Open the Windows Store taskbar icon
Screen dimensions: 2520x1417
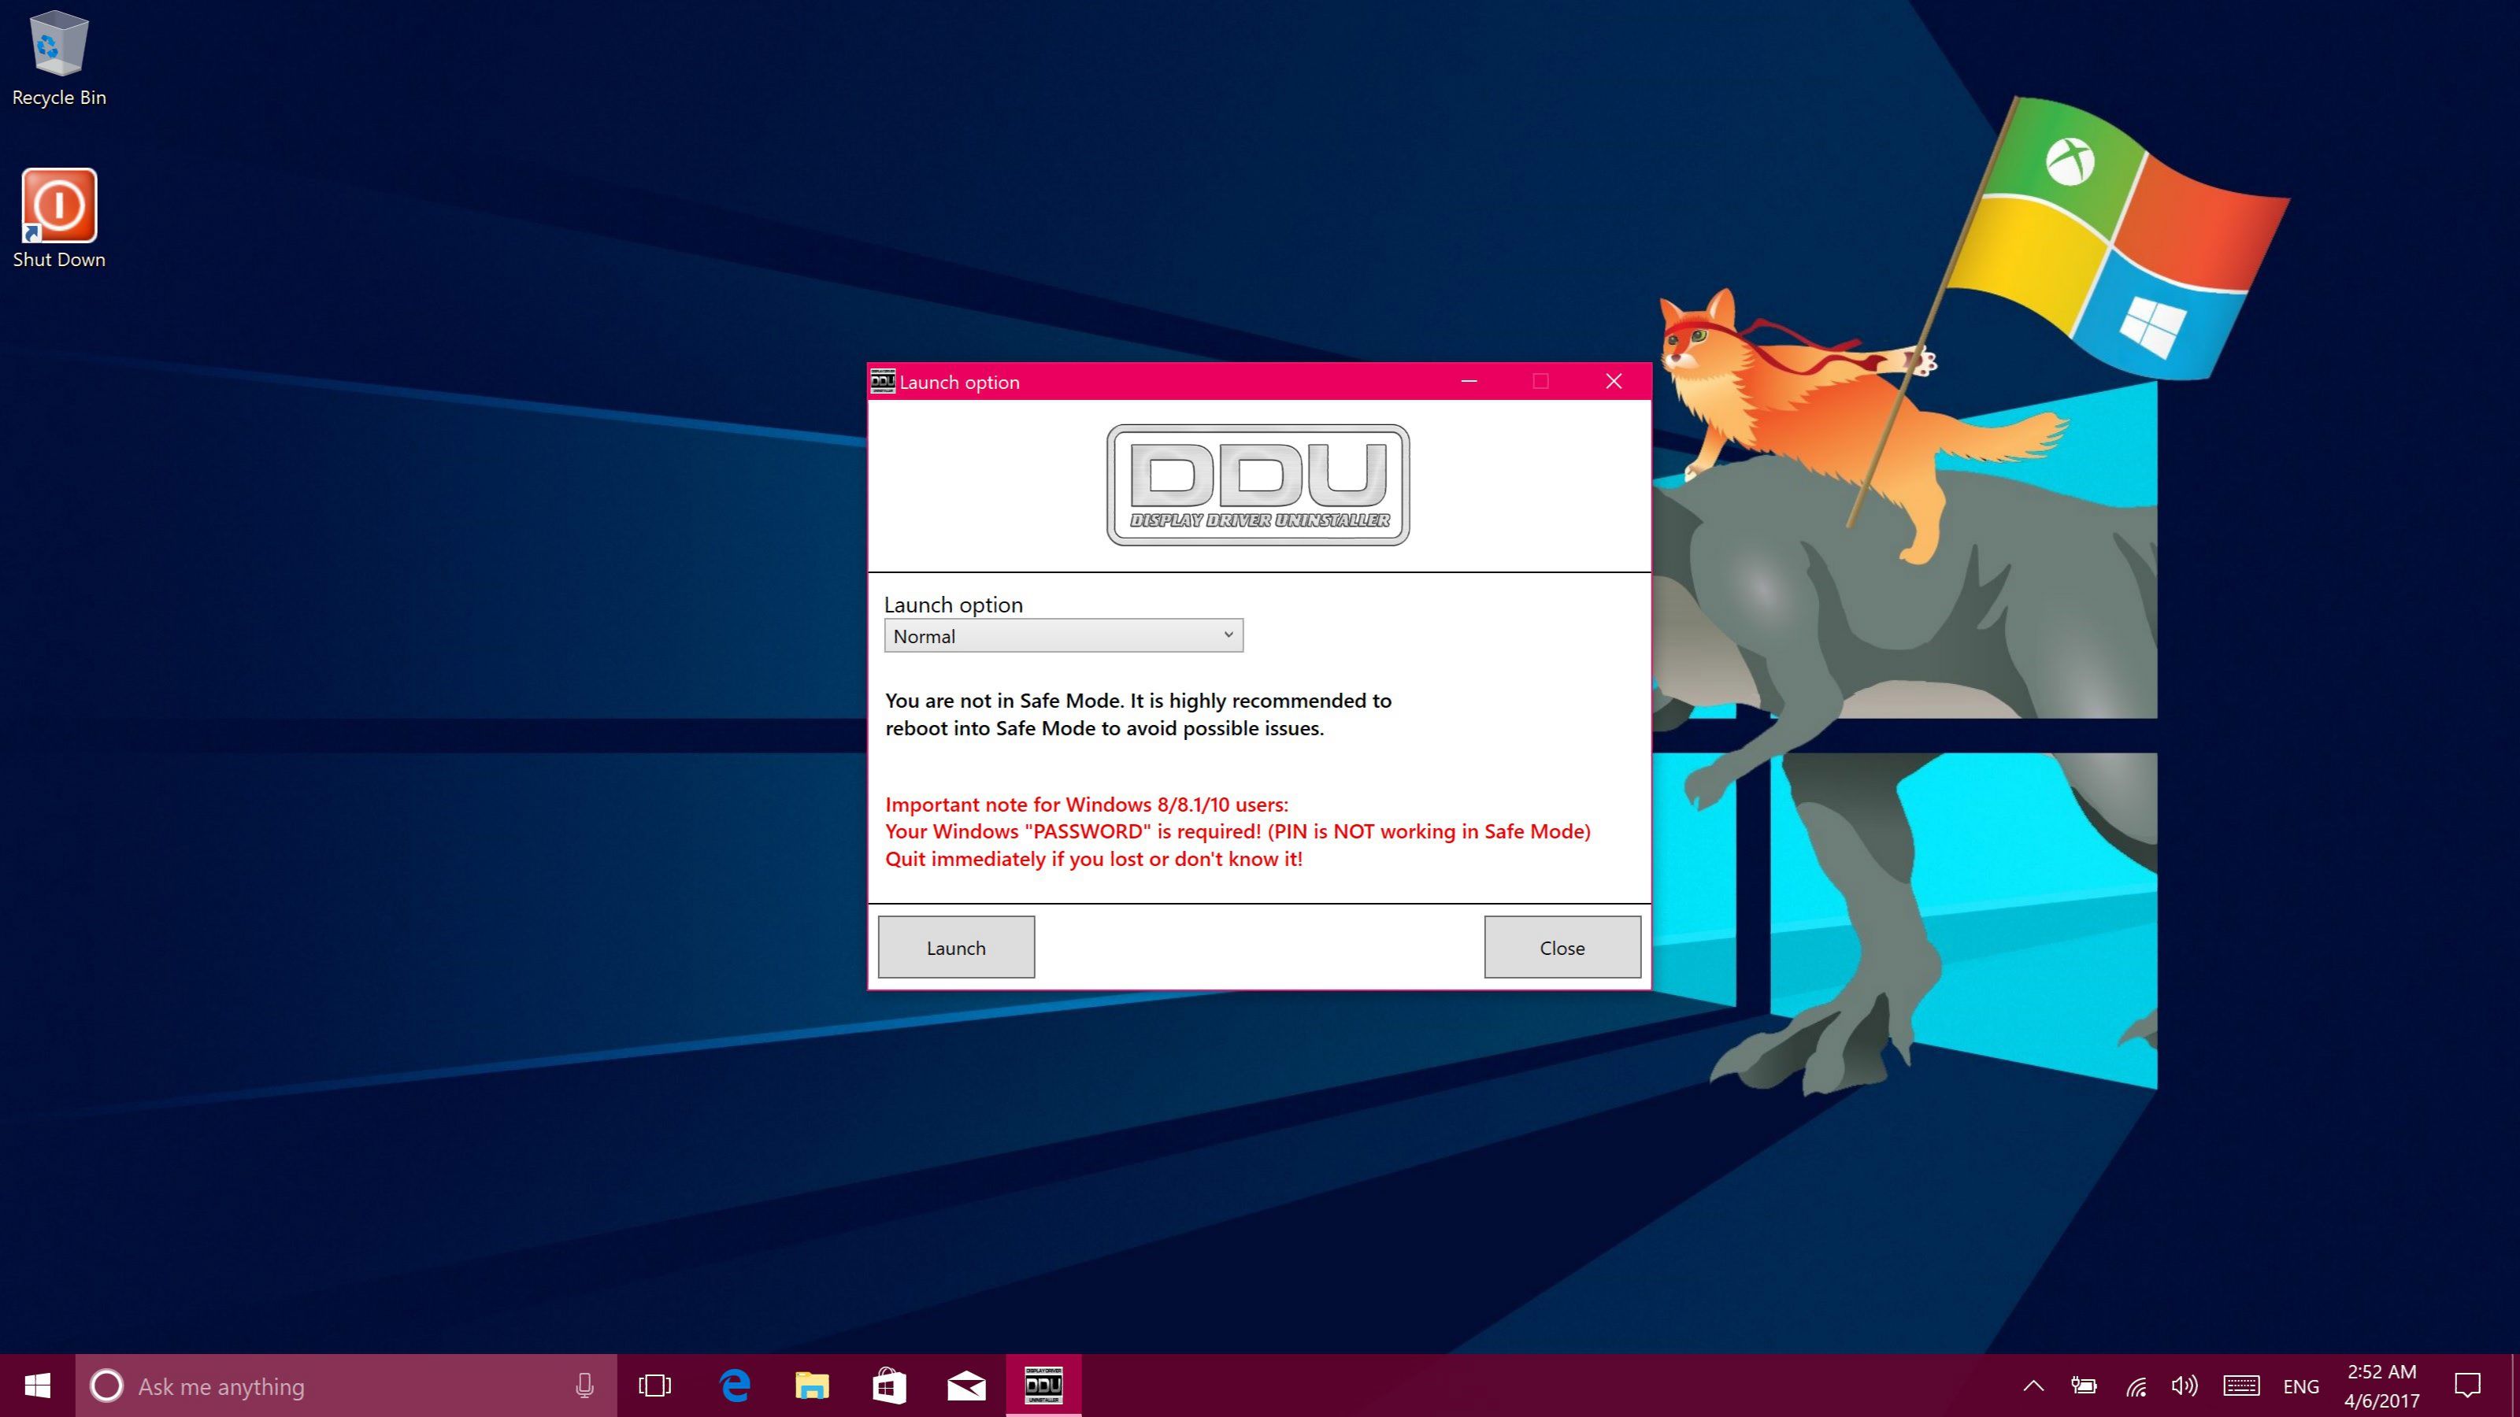pyautogui.click(x=888, y=1386)
